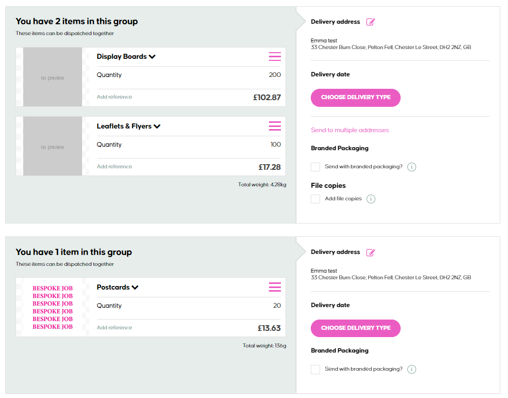
Task: Edit the first group's delivery address
Action: tap(370, 22)
